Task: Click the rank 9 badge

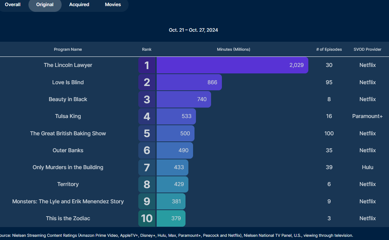Action: tap(147, 201)
